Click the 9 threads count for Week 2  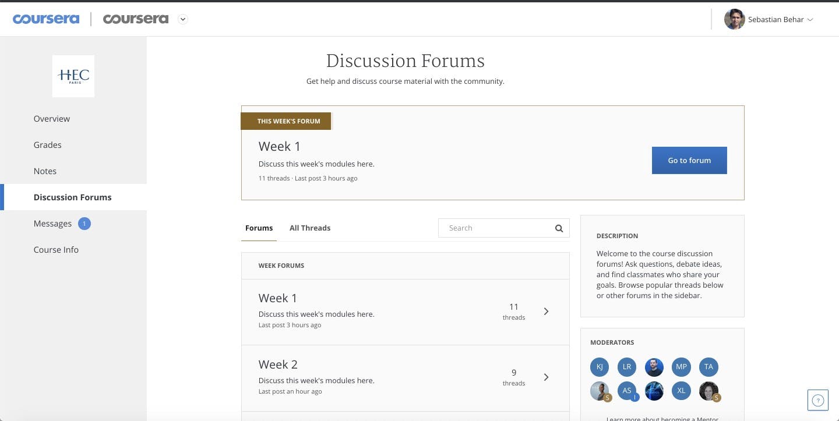pos(514,377)
